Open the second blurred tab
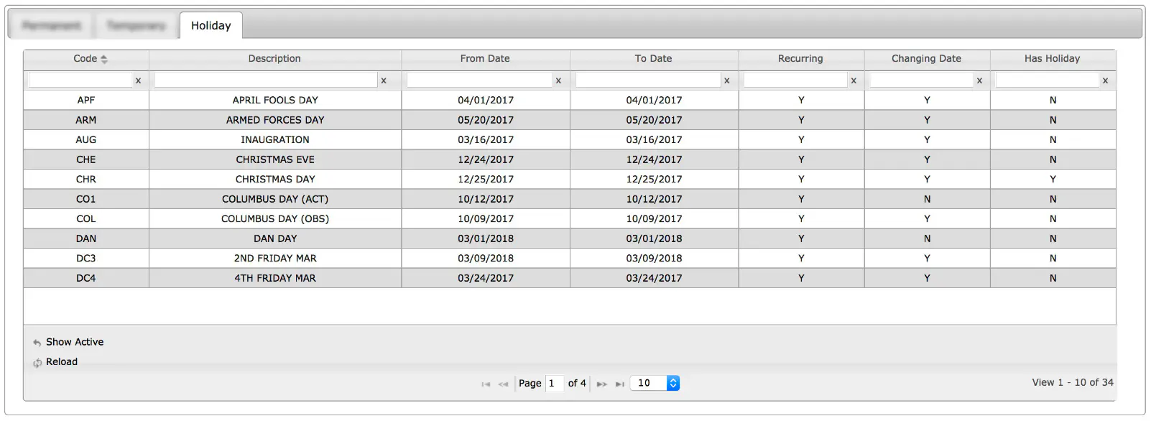 136,26
